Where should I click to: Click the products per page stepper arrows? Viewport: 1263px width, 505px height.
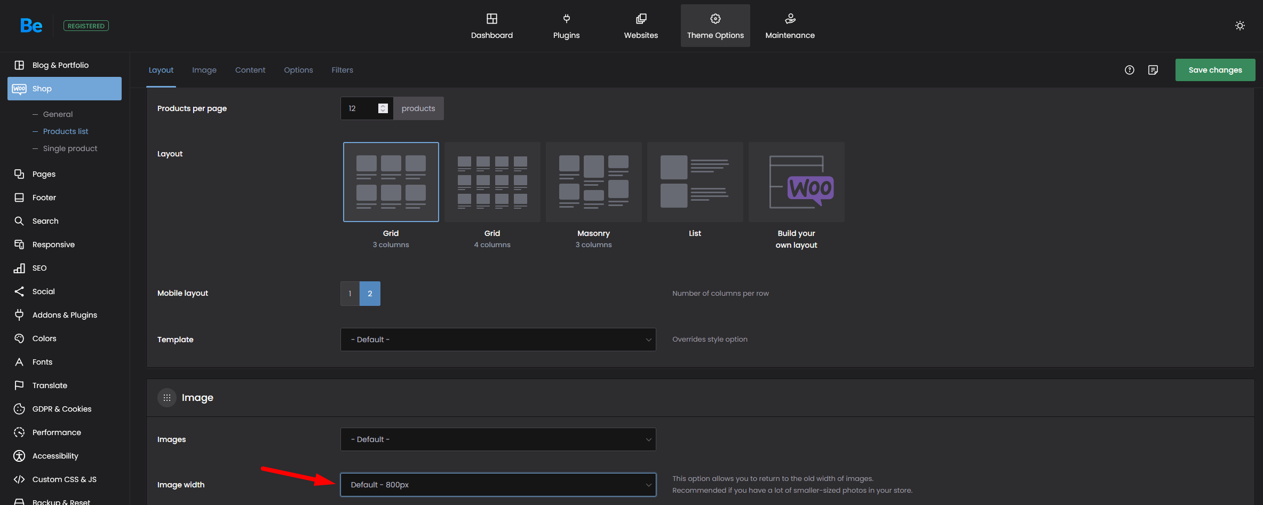coord(383,108)
